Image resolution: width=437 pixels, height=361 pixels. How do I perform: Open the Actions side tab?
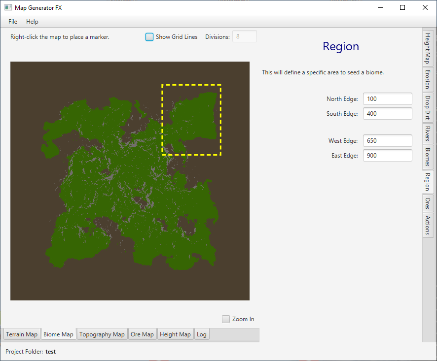(428, 225)
